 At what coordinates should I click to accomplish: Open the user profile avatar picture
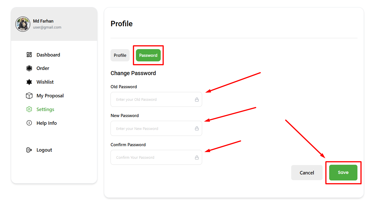point(23,24)
